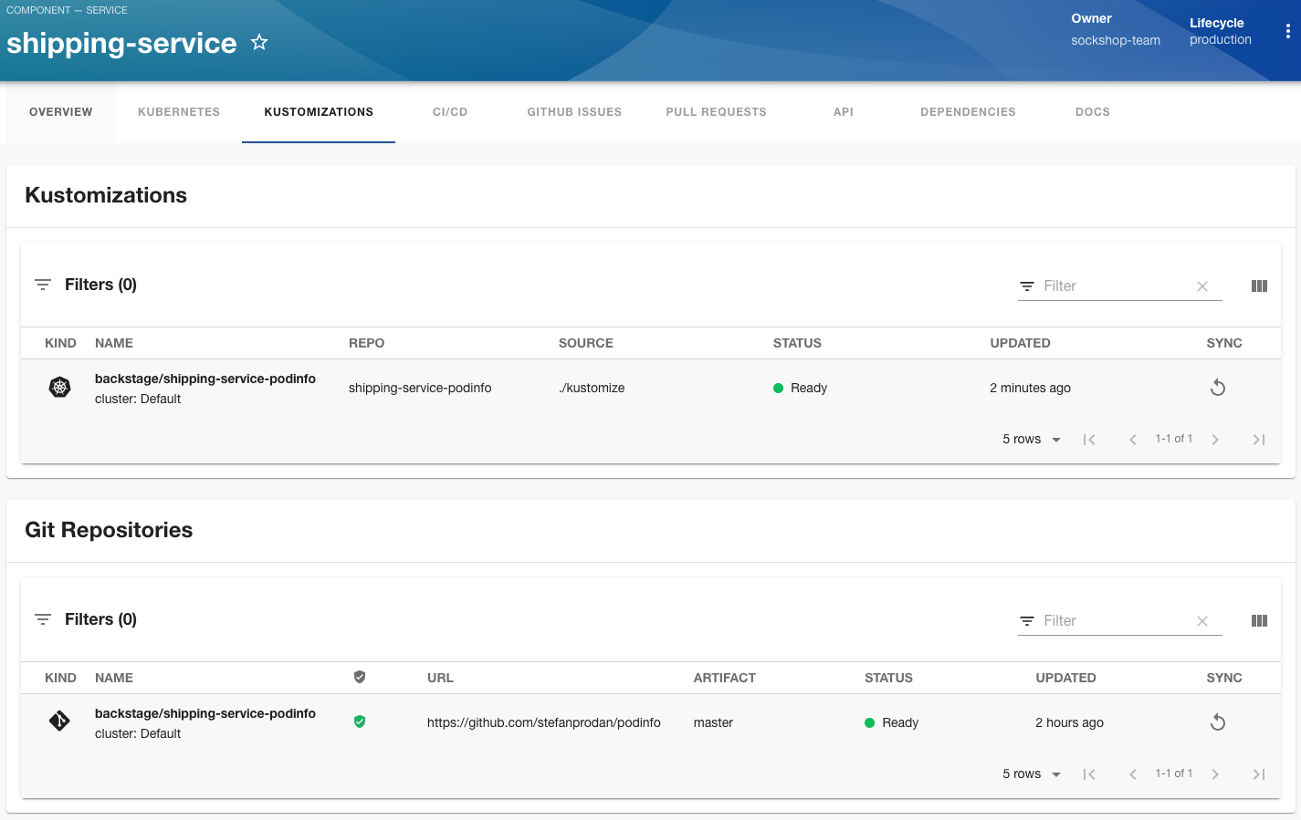Go to previous page in Git Repositories table
1301x820 pixels.
tap(1133, 774)
